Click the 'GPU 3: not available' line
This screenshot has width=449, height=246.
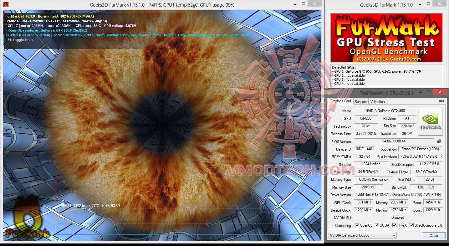pos(348,79)
